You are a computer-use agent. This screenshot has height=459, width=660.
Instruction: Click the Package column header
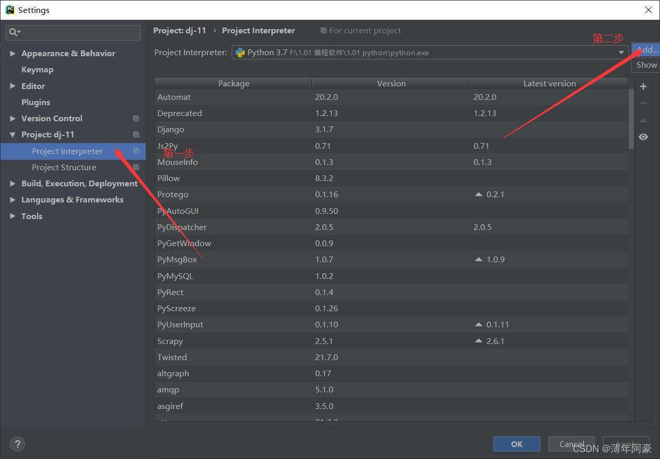[x=233, y=83]
